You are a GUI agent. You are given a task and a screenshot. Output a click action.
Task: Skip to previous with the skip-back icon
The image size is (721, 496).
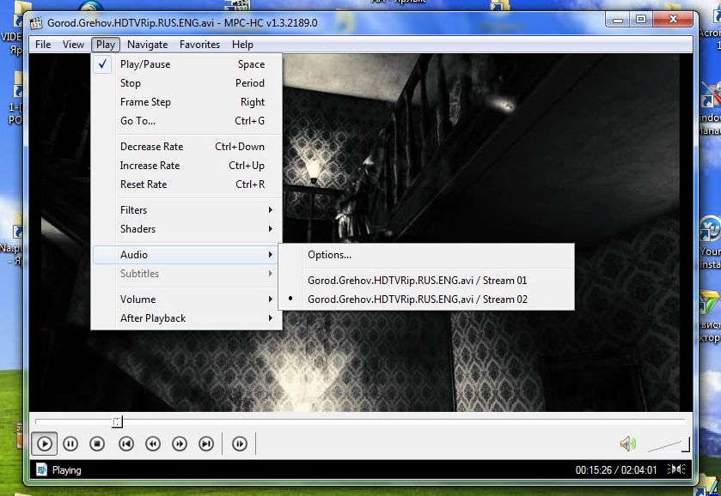126,444
